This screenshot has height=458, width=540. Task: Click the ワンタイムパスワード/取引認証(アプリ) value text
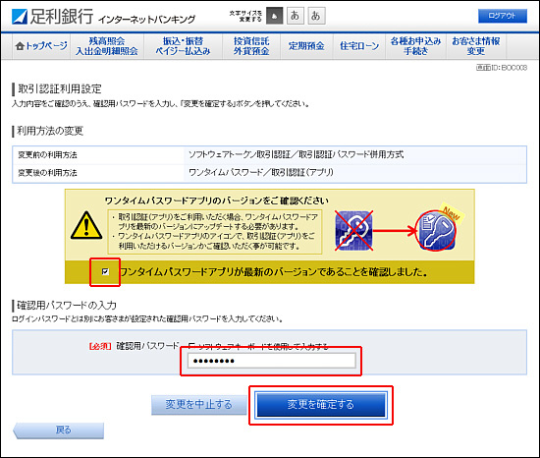(x=261, y=172)
